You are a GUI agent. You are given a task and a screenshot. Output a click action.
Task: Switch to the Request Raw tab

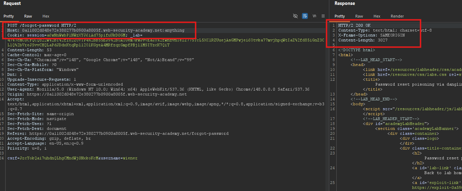click(28, 16)
